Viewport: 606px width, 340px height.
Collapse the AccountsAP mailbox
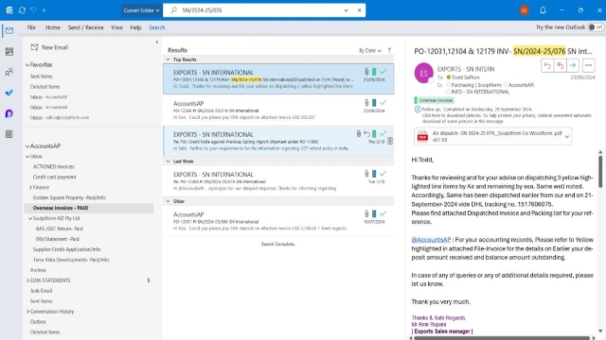coord(27,146)
